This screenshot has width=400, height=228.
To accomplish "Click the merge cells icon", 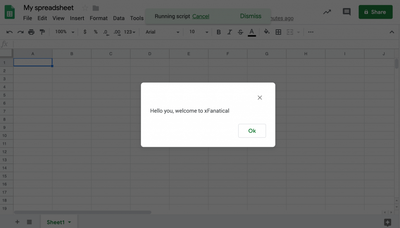I will [290, 32].
